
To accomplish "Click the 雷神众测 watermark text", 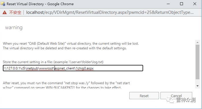I will pos(186,100).
